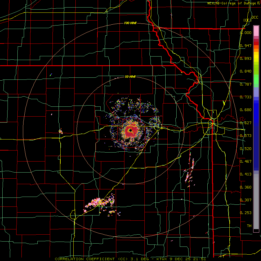
Task: Pick the bright green band on the color bar
Action: (x=256, y=79)
